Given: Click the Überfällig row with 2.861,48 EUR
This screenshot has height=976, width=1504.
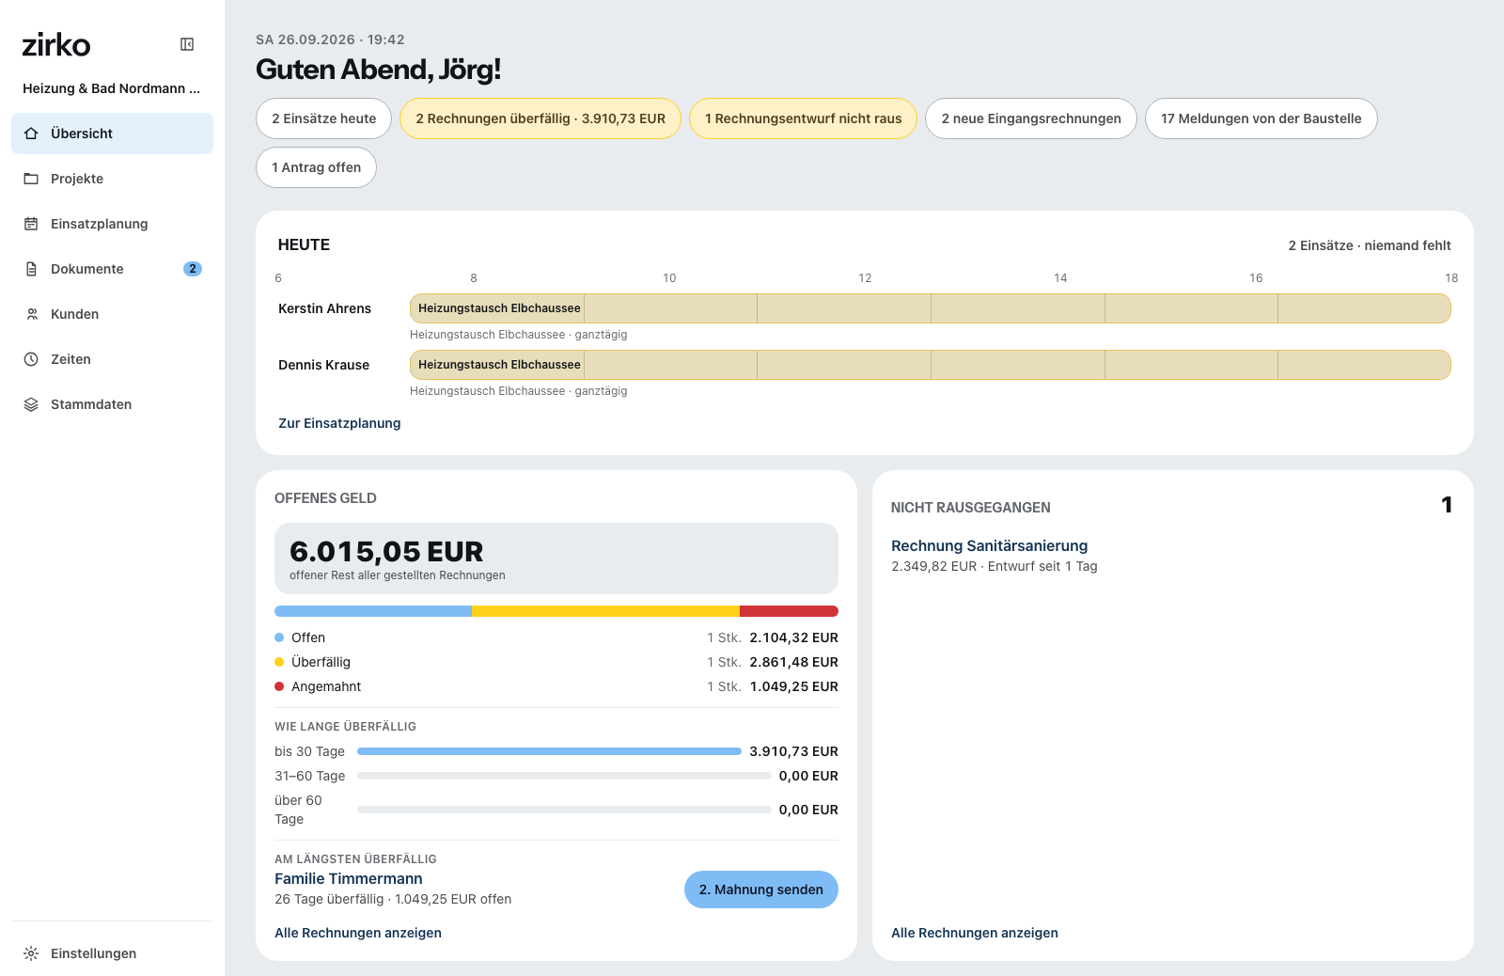Looking at the screenshot, I should click(x=556, y=662).
